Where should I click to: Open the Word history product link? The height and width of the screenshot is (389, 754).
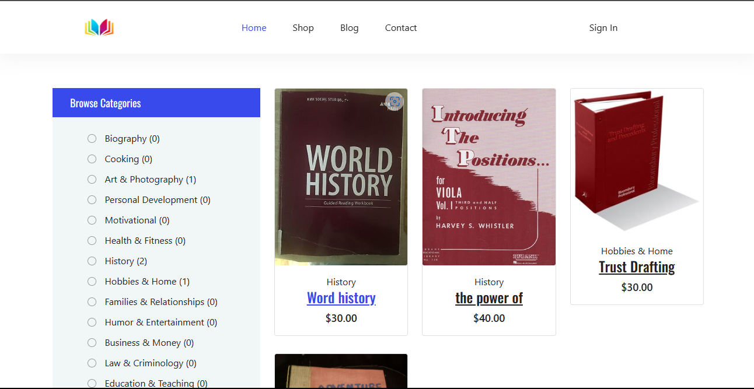341,297
